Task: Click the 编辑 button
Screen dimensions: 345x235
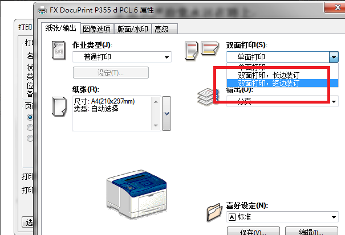Action: tap(311, 231)
